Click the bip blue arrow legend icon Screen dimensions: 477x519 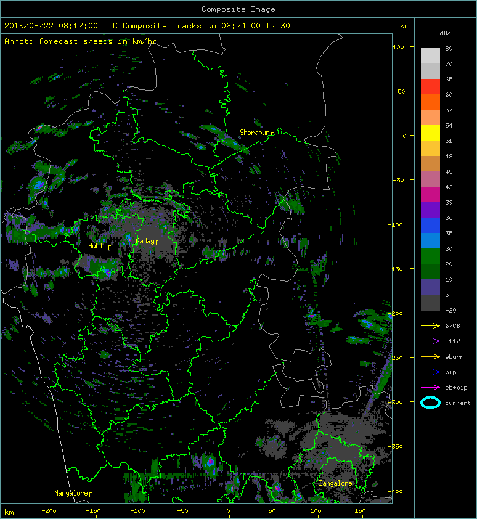click(430, 372)
